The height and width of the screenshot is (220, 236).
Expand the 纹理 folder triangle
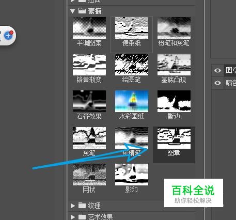pos(73,206)
